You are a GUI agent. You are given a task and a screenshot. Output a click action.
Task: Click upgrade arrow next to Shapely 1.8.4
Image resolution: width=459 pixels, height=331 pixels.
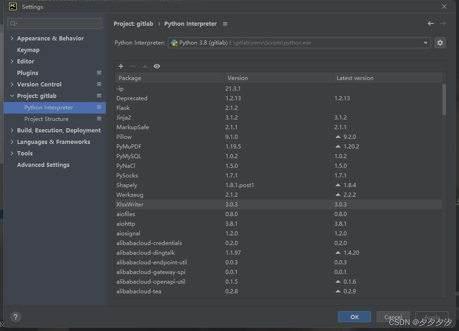point(338,185)
